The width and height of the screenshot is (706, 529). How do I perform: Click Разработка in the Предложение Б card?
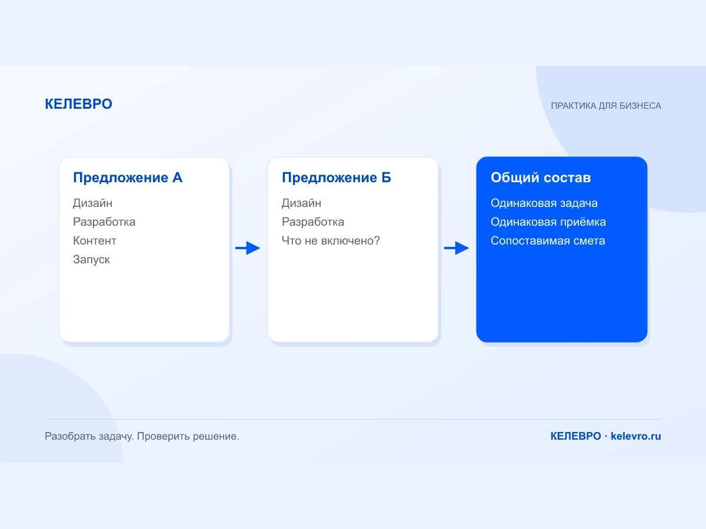pos(313,222)
